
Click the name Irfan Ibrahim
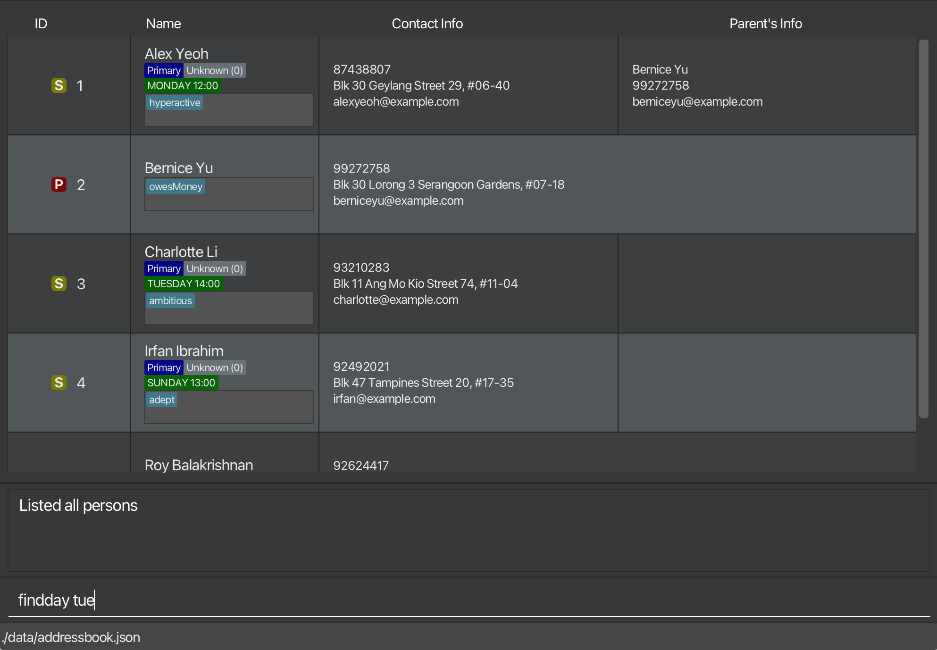(184, 351)
